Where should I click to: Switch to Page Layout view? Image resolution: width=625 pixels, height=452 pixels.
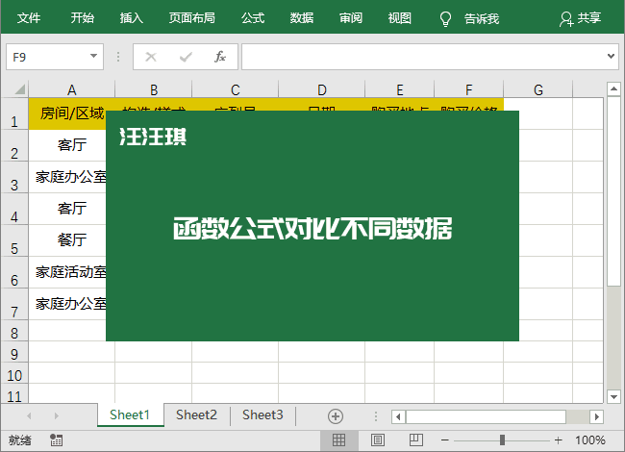coord(378,440)
